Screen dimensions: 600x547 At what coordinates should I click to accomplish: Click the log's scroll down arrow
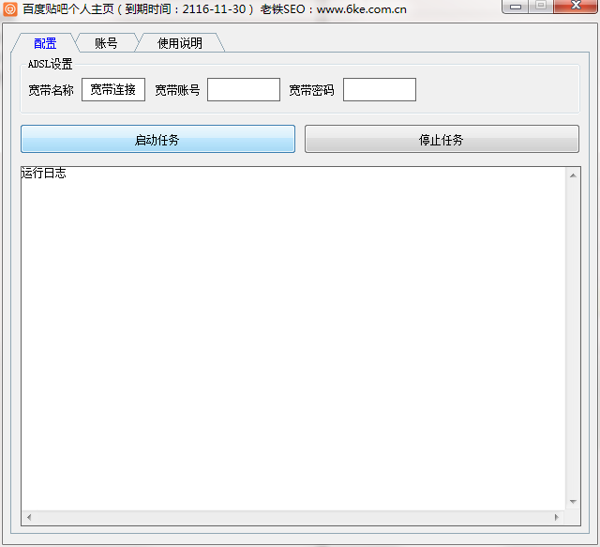pos(573,502)
